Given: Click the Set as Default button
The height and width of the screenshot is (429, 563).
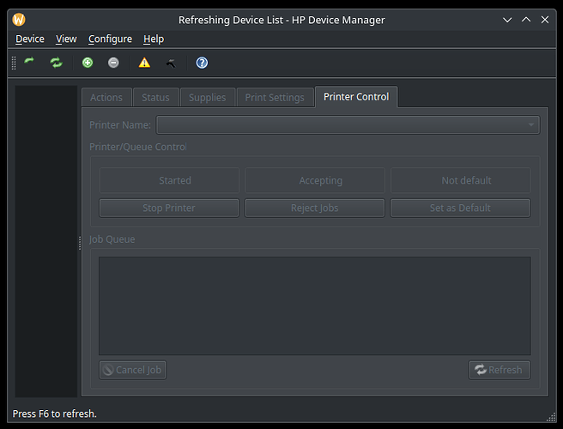Looking at the screenshot, I should tap(460, 208).
